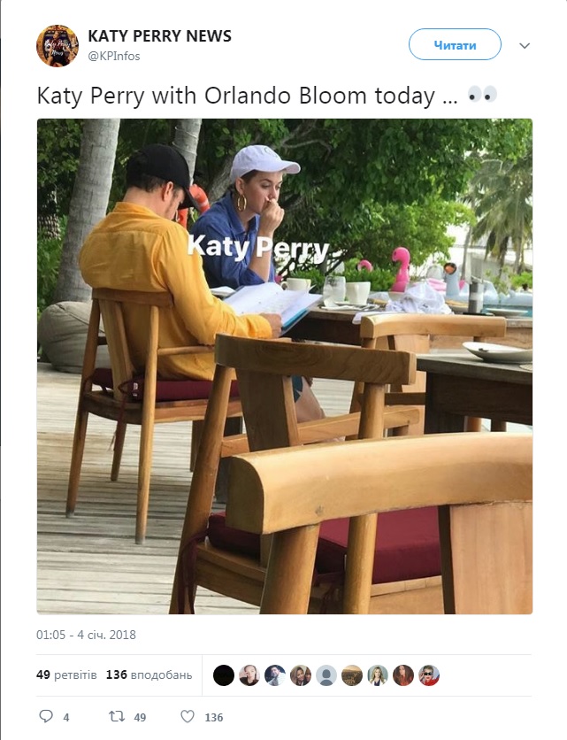567x740 pixels.
Task: Open the KATY PERRY NEWS profile avatar
Action: coord(57,46)
